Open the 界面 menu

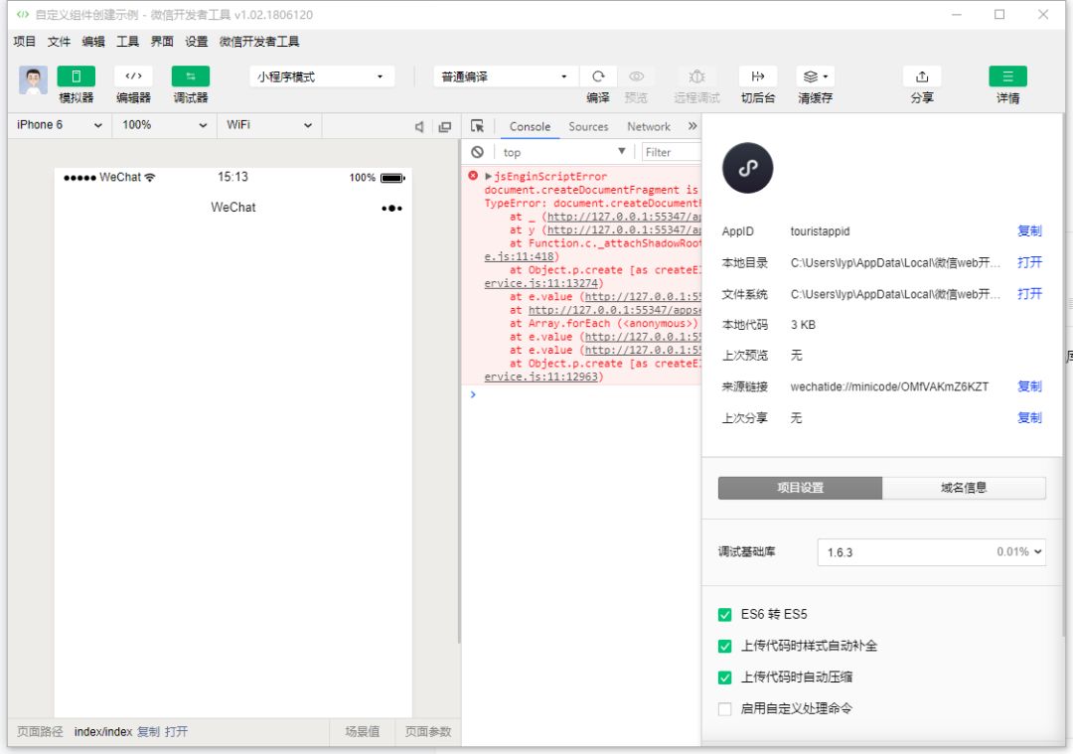[162, 42]
